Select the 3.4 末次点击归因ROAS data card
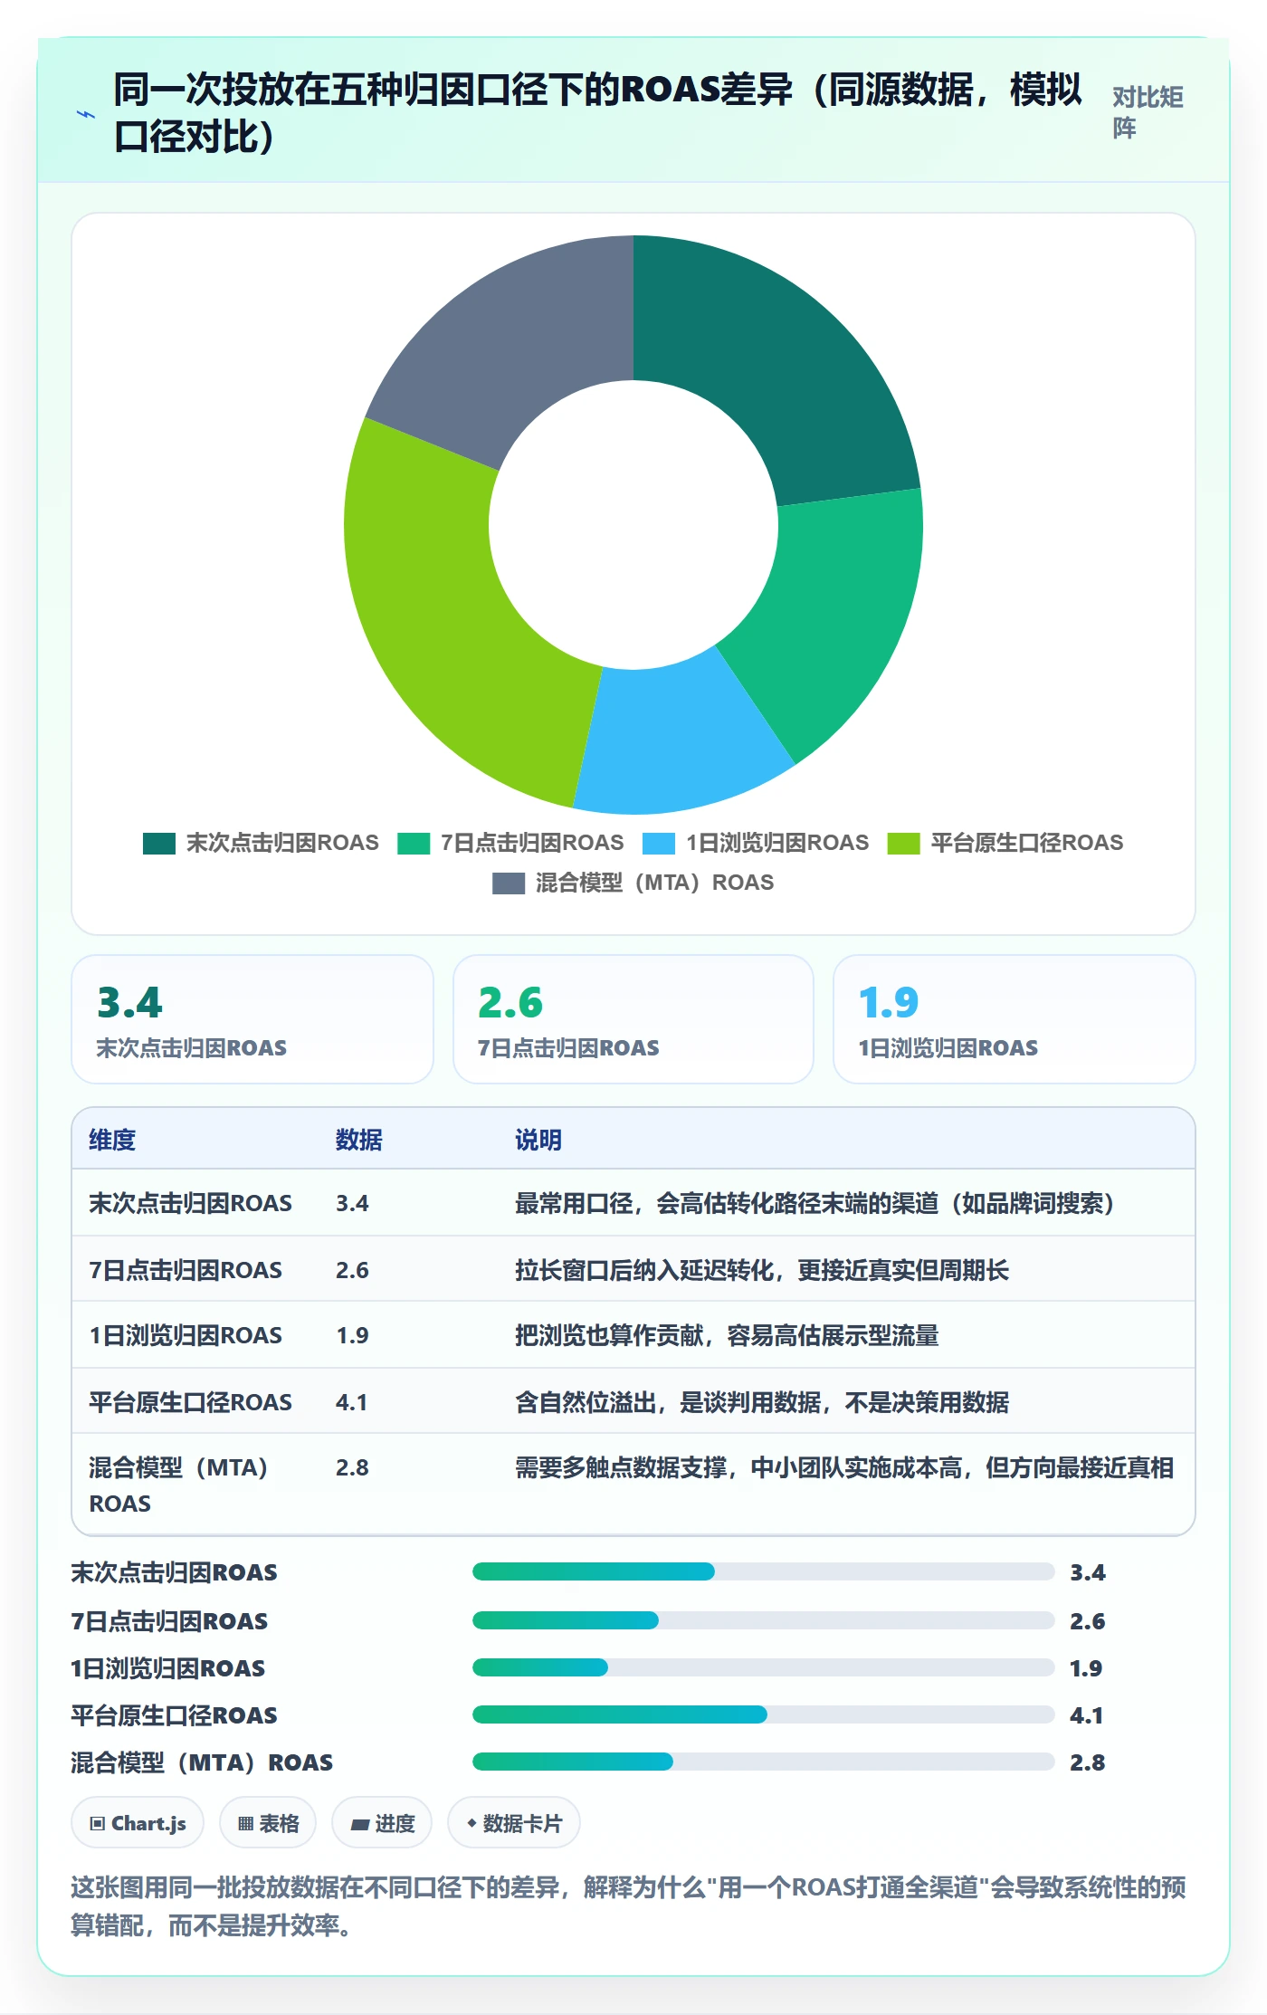The height and width of the screenshot is (2015, 1267). click(x=252, y=1019)
